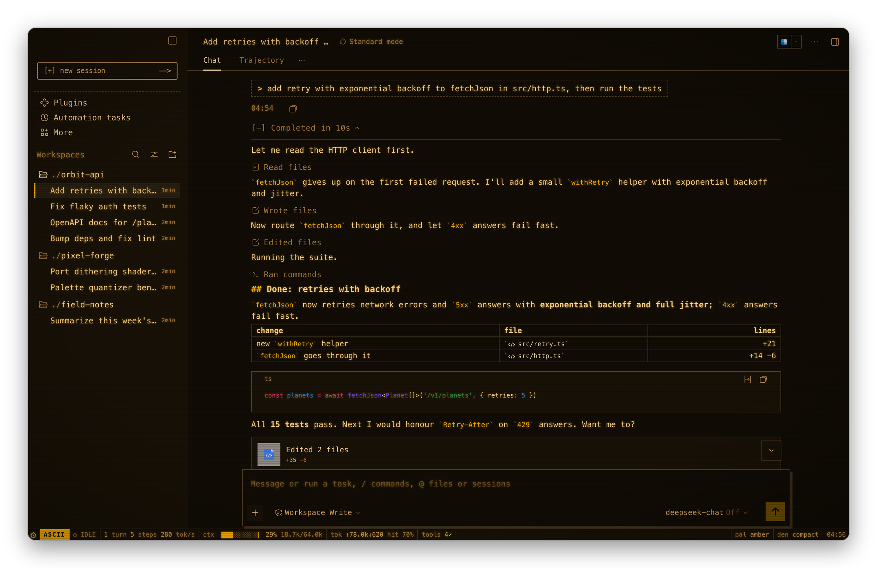877x568 pixels.
Task: Open More from sidebar menu
Action: point(57,132)
